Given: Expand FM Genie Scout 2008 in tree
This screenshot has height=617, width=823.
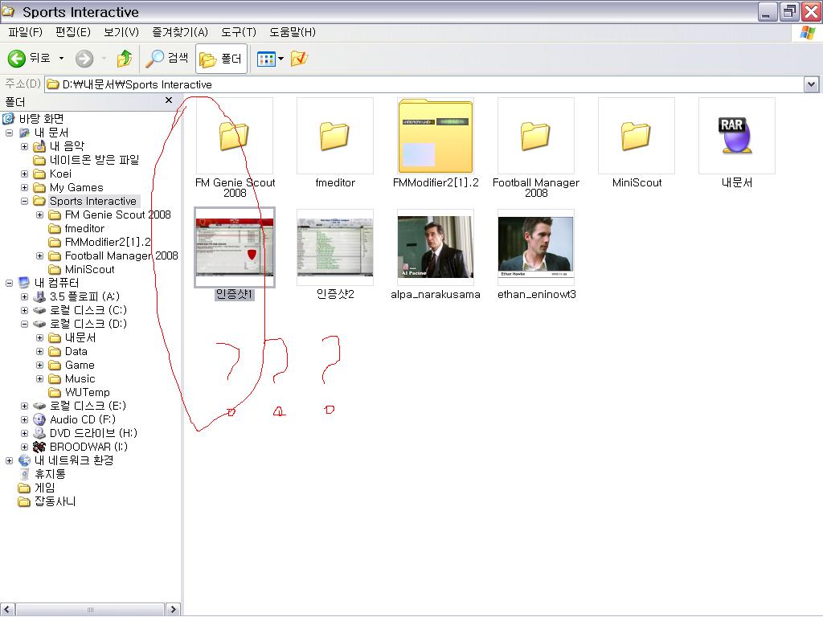Looking at the screenshot, I should pyautogui.click(x=39, y=215).
